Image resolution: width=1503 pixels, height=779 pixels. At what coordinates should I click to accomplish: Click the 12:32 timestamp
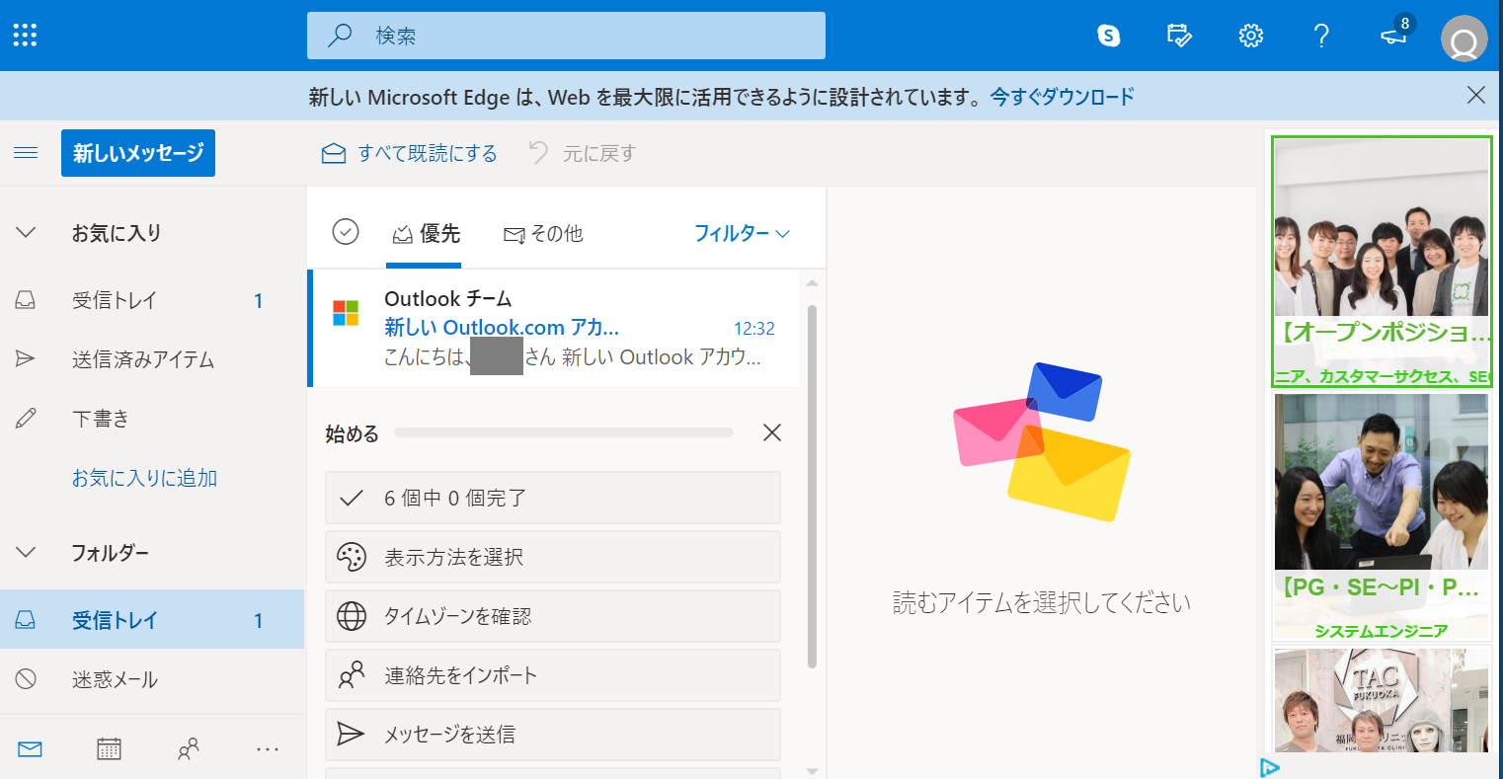tap(754, 329)
